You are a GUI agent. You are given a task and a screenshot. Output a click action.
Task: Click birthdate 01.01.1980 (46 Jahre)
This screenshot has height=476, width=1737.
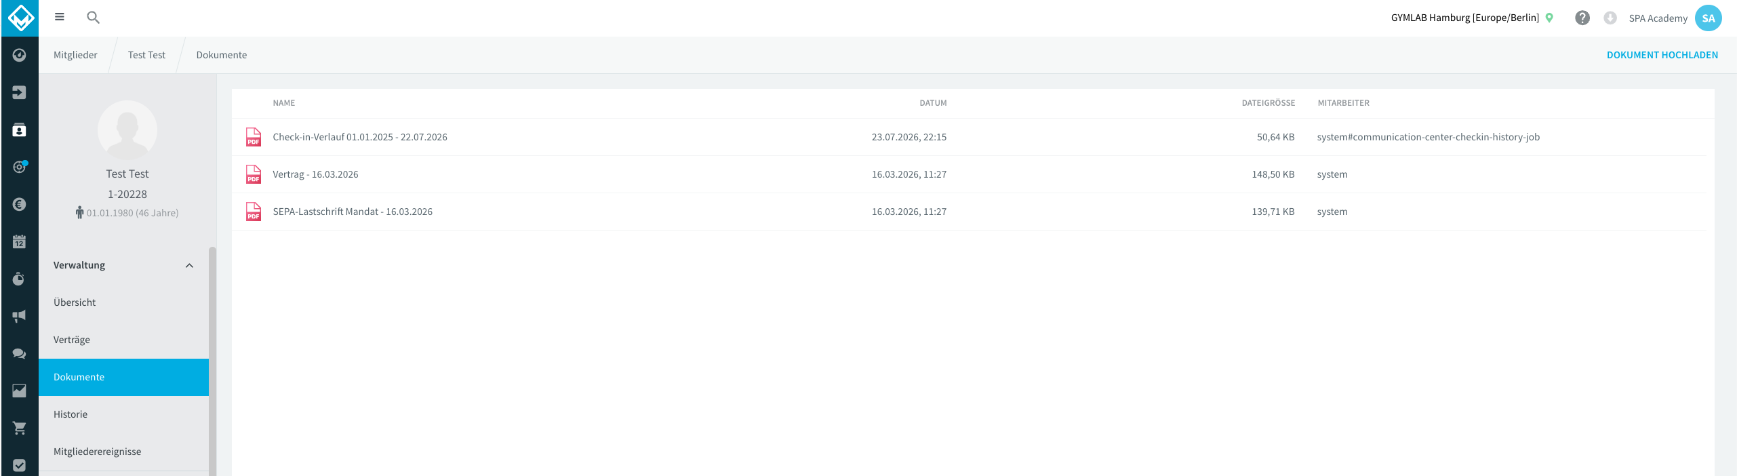click(x=132, y=213)
